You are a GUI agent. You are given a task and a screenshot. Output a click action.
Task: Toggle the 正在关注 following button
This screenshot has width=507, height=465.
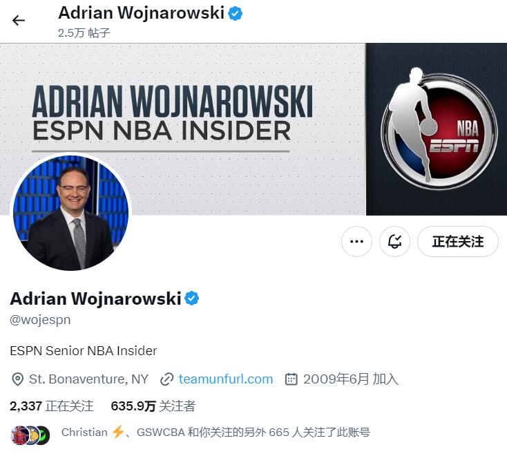(x=457, y=242)
